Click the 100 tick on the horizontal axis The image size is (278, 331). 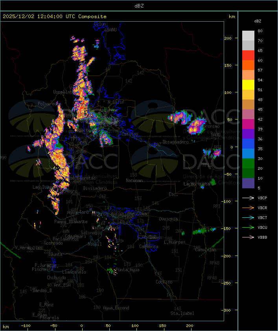135,326
